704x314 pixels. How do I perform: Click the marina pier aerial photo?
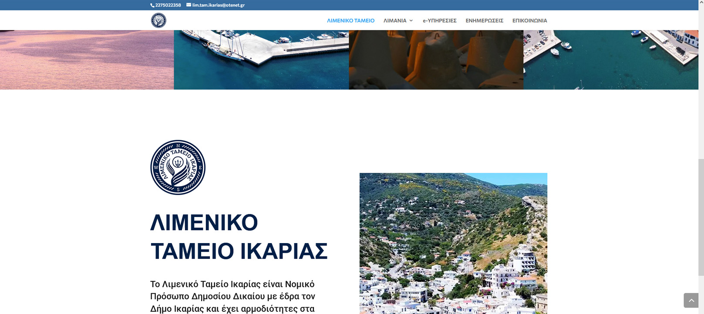click(x=261, y=60)
